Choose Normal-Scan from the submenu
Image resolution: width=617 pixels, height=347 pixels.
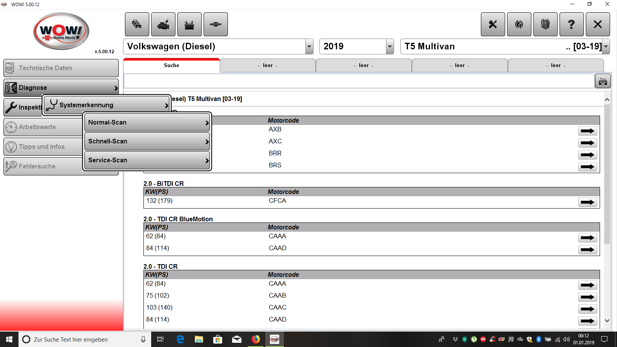point(147,123)
